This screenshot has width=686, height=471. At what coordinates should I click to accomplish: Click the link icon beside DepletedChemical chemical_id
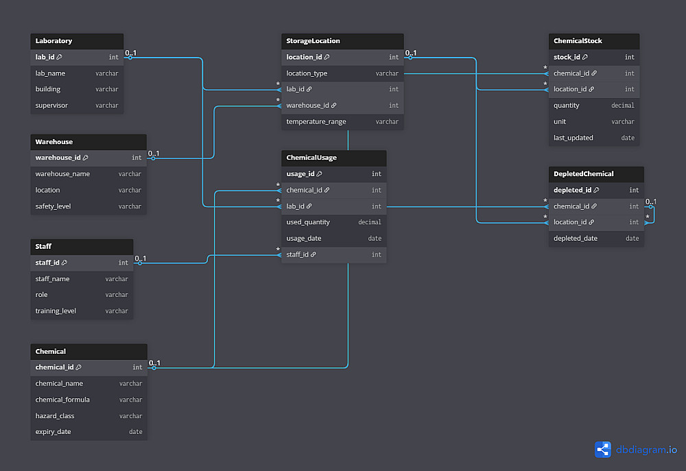tap(594, 206)
